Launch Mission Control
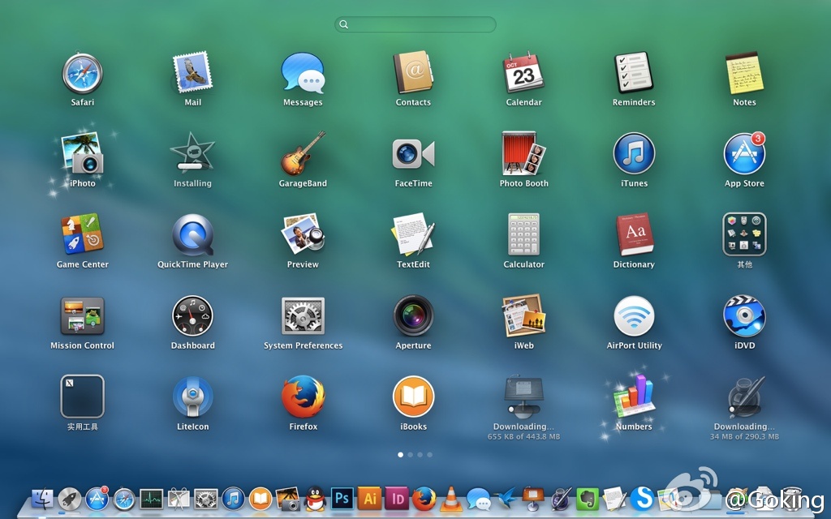Image resolution: width=831 pixels, height=519 pixels. 82,315
